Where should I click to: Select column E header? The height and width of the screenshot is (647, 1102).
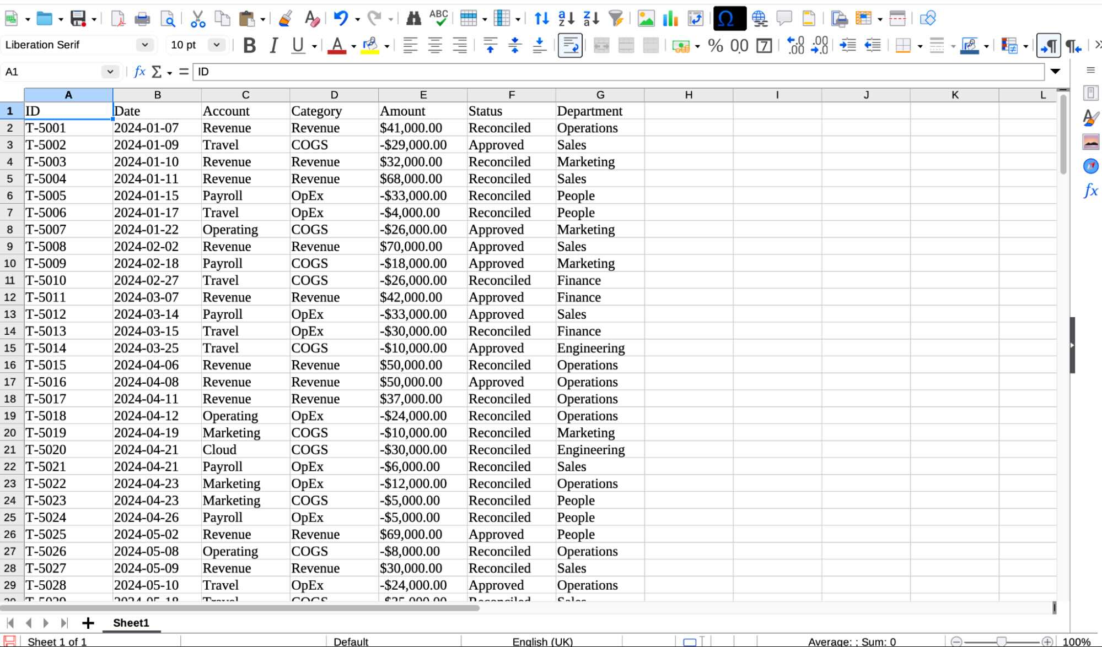click(x=423, y=95)
